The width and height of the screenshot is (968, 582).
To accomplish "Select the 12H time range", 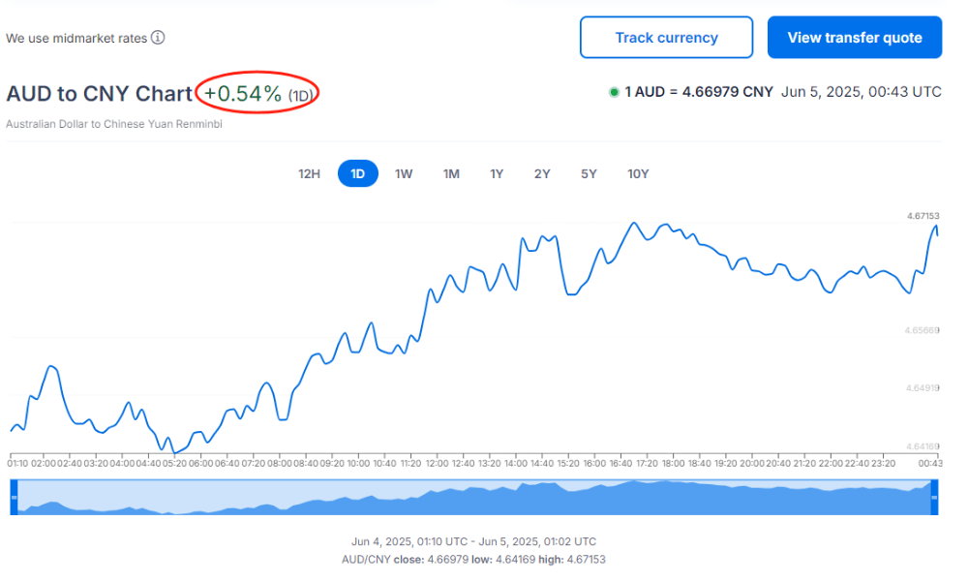I will tap(310, 173).
